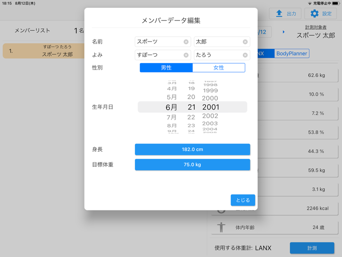Tap the 53.8 % measurement value
342x257 pixels.
(x=316, y=133)
